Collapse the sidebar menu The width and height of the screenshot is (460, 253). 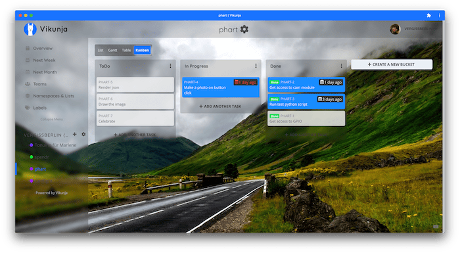[x=52, y=120]
